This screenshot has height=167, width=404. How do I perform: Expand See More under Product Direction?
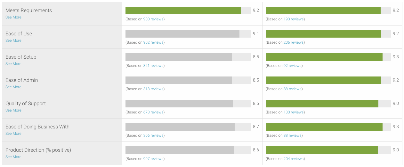[13, 157]
